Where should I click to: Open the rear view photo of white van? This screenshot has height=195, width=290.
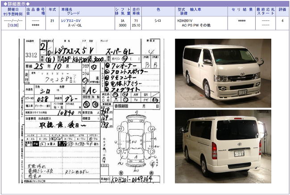(x=223, y=146)
